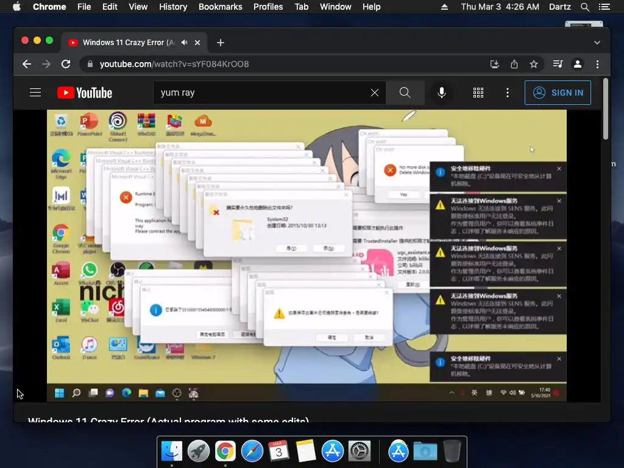Bookmark this tab with the star icon
The image size is (624, 468).
click(534, 64)
